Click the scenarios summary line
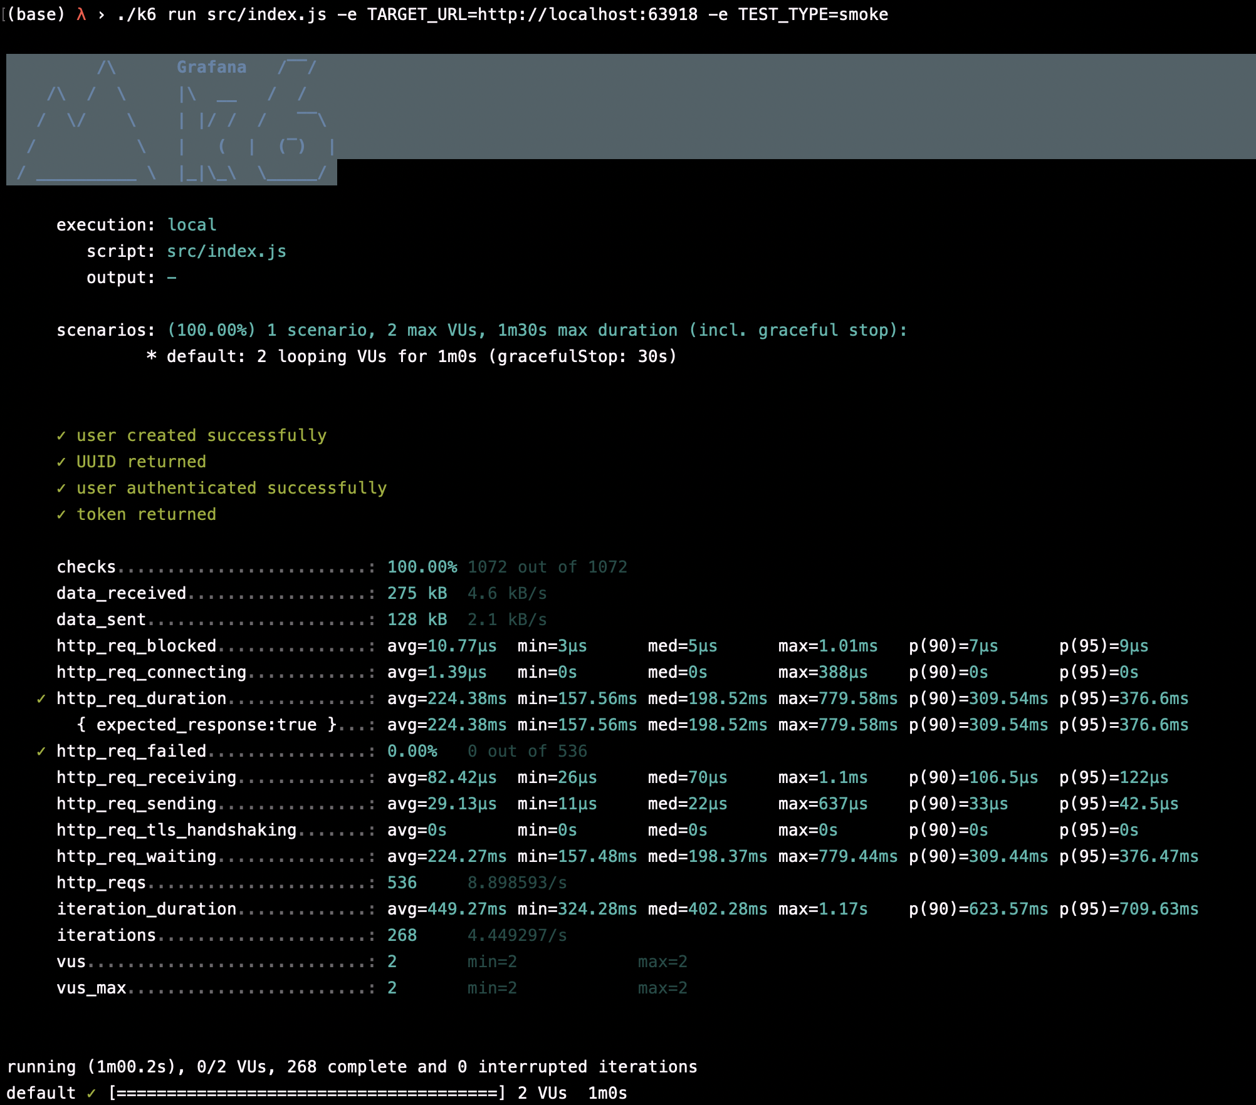1256x1105 pixels. coord(482,330)
